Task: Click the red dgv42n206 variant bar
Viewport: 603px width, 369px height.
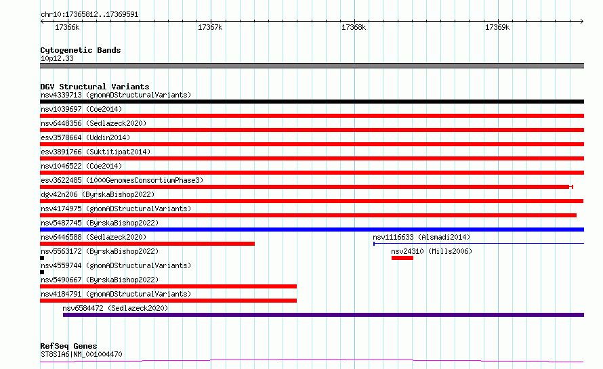Action: point(312,201)
